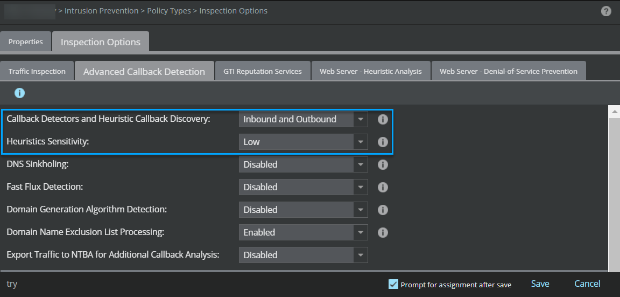Click 'Export Traffic to NTBA' label text
620x297 pixels.
(x=112, y=255)
